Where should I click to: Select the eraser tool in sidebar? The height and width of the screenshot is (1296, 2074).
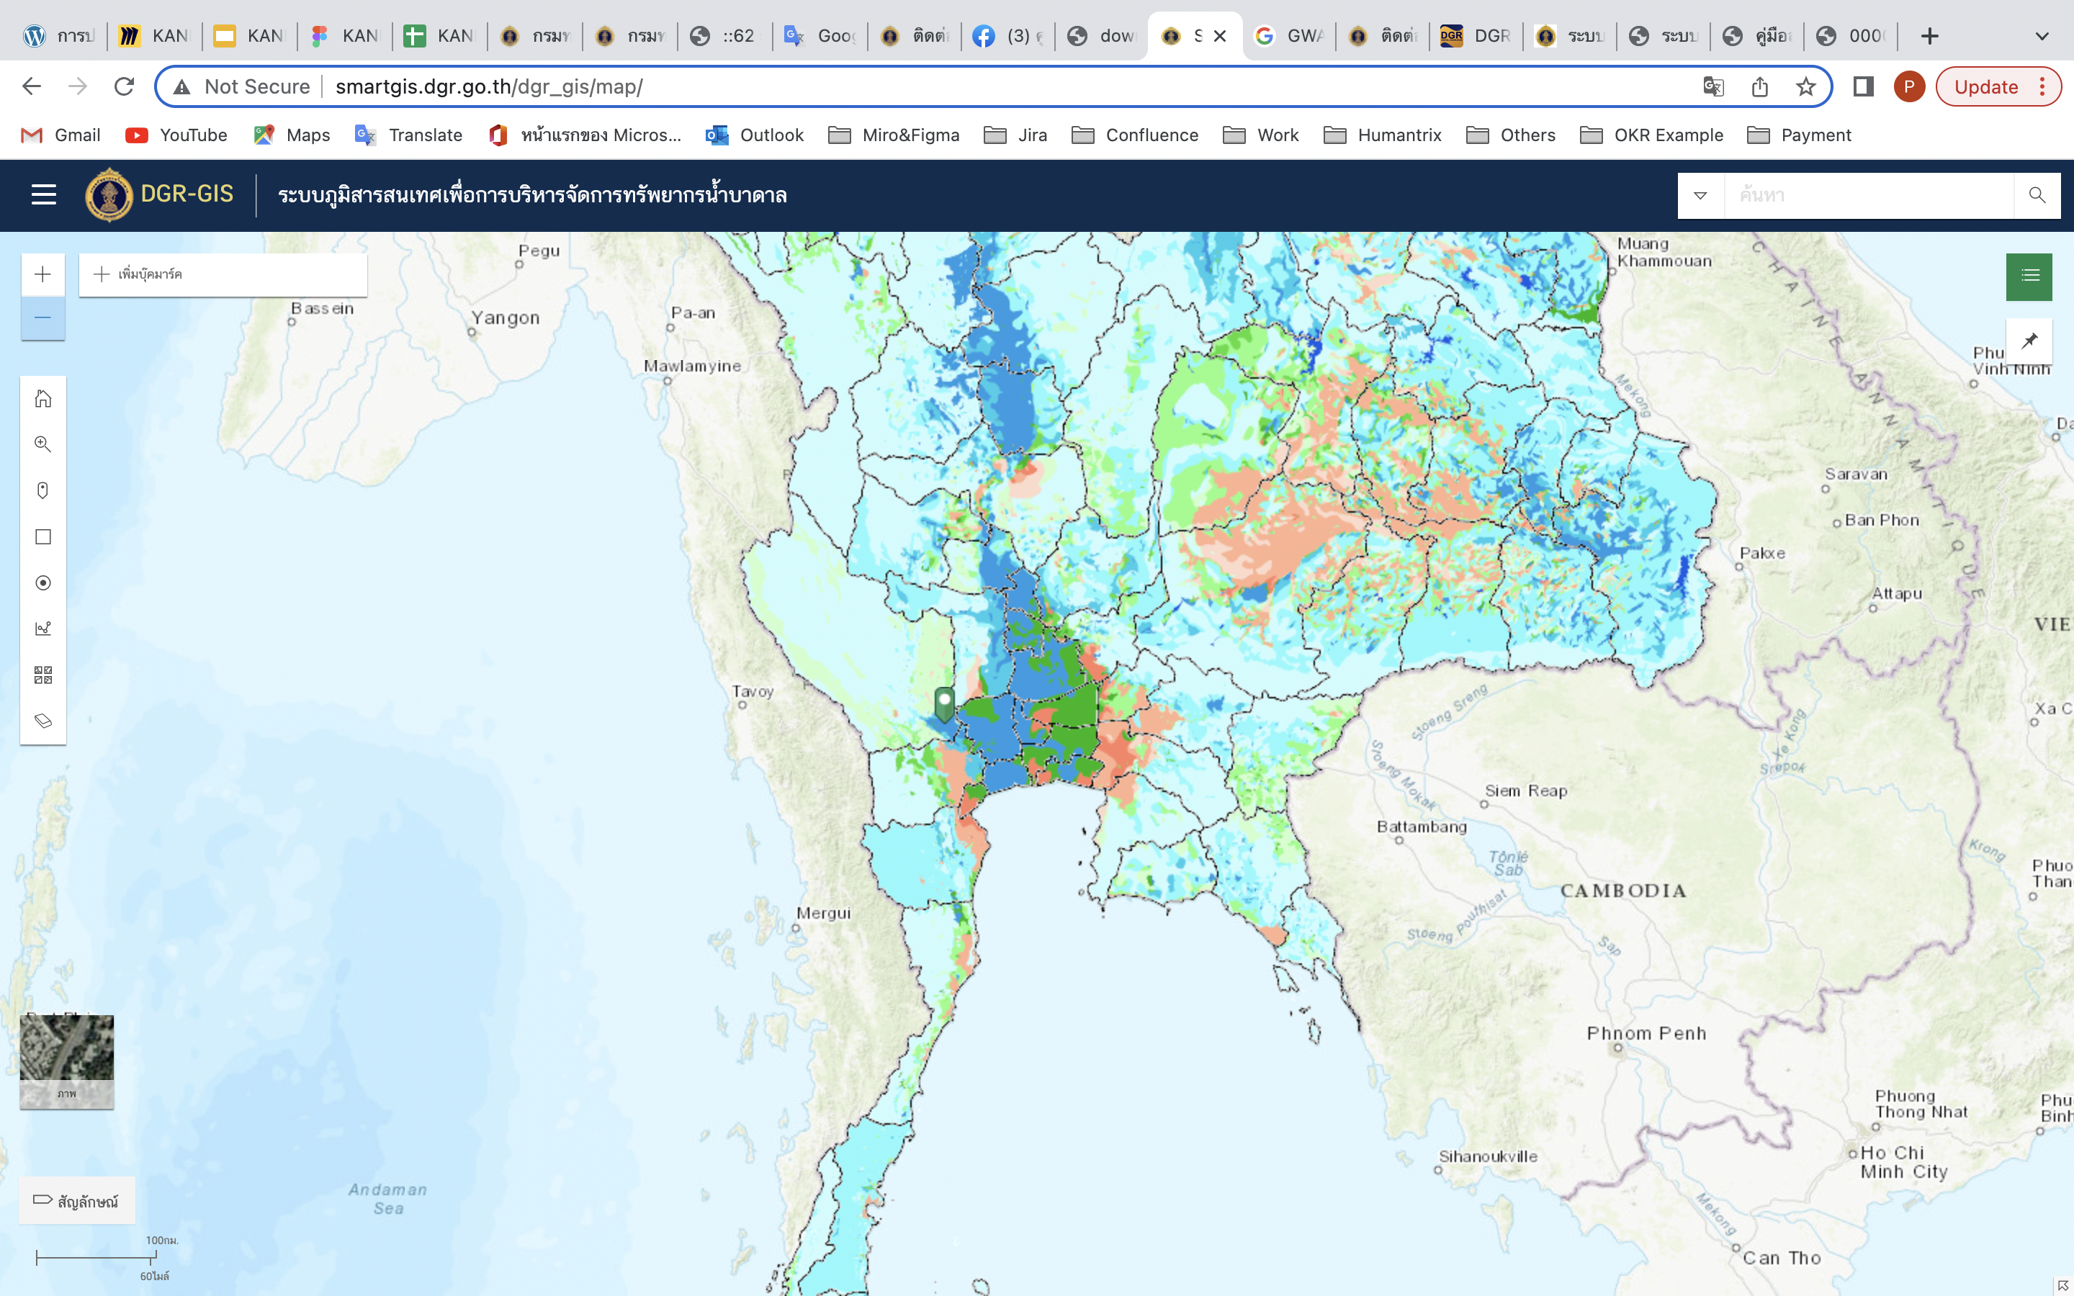(x=43, y=721)
